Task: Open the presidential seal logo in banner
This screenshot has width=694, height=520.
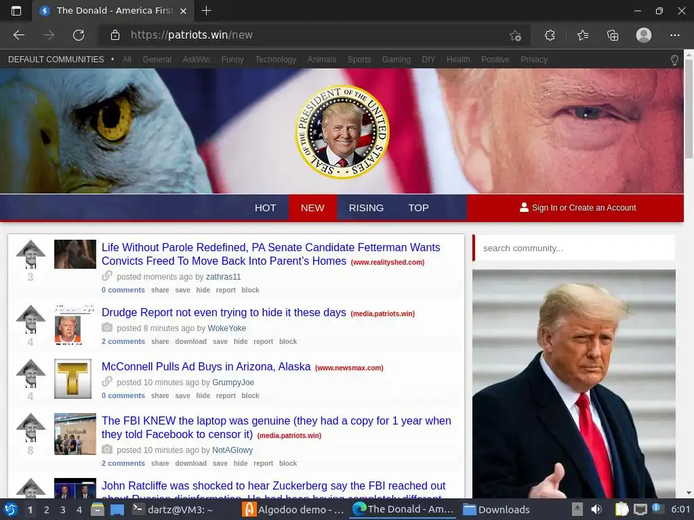Action: click(342, 132)
